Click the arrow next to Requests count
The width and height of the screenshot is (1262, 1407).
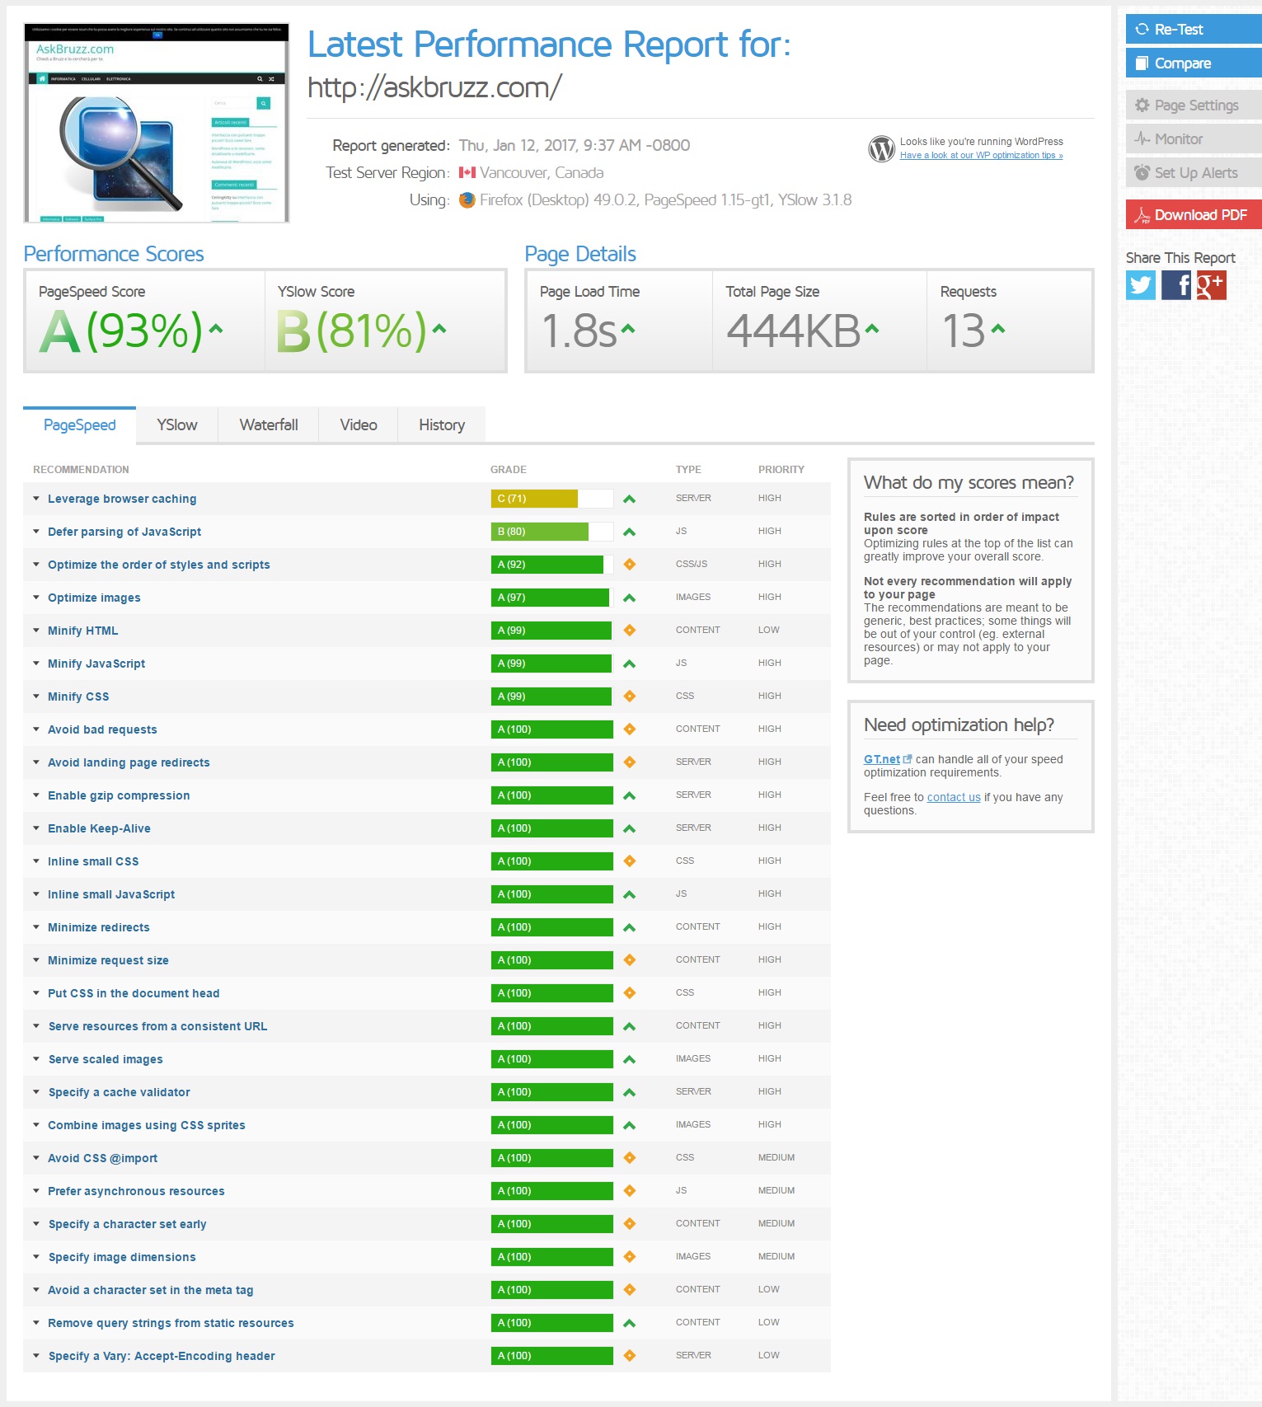tap(998, 329)
